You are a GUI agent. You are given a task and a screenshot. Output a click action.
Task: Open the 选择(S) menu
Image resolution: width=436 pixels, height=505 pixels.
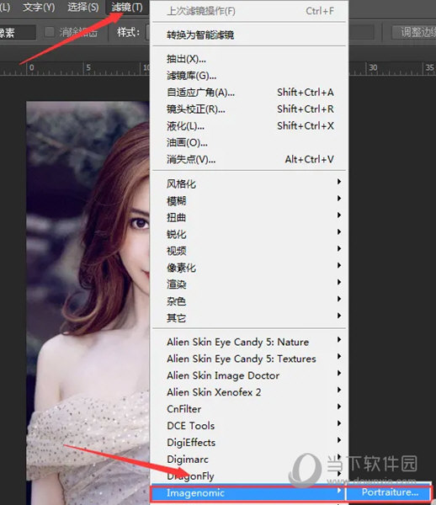pyautogui.click(x=82, y=7)
